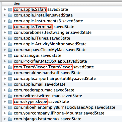Click the com.apple.Safari.savedState folder icon

point(10,10)
